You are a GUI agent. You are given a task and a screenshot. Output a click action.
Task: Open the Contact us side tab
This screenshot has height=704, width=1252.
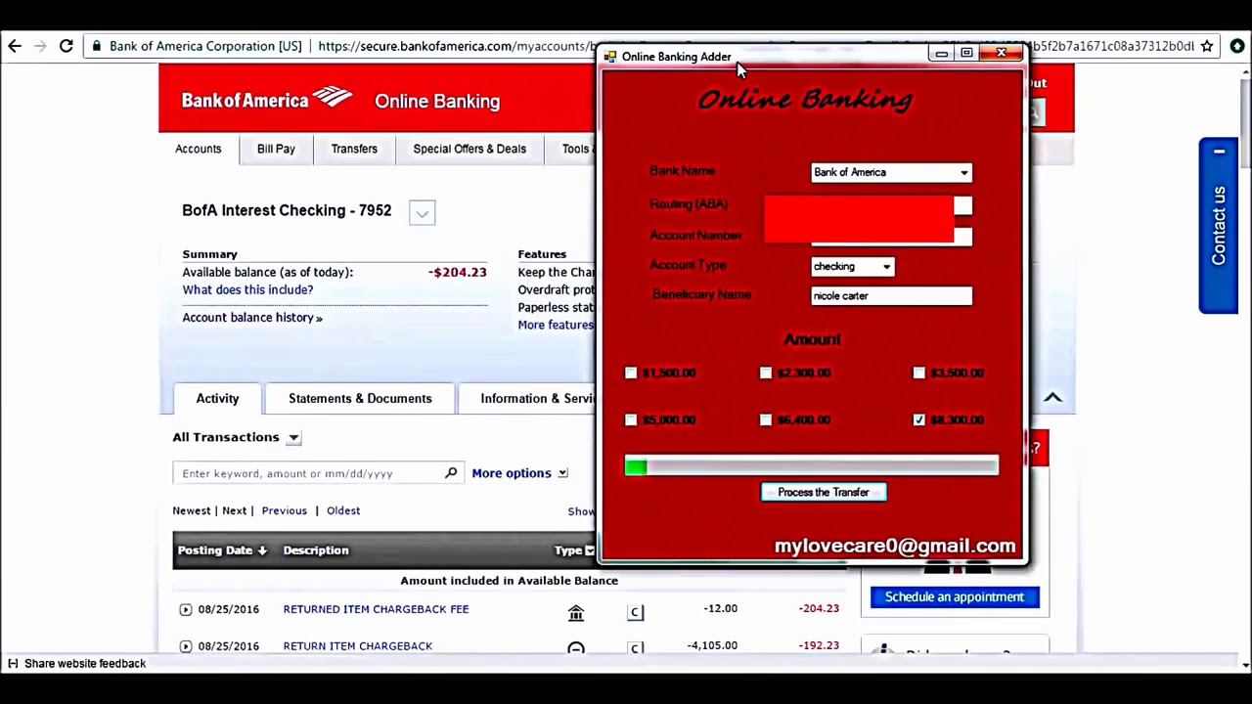[1219, 226]
